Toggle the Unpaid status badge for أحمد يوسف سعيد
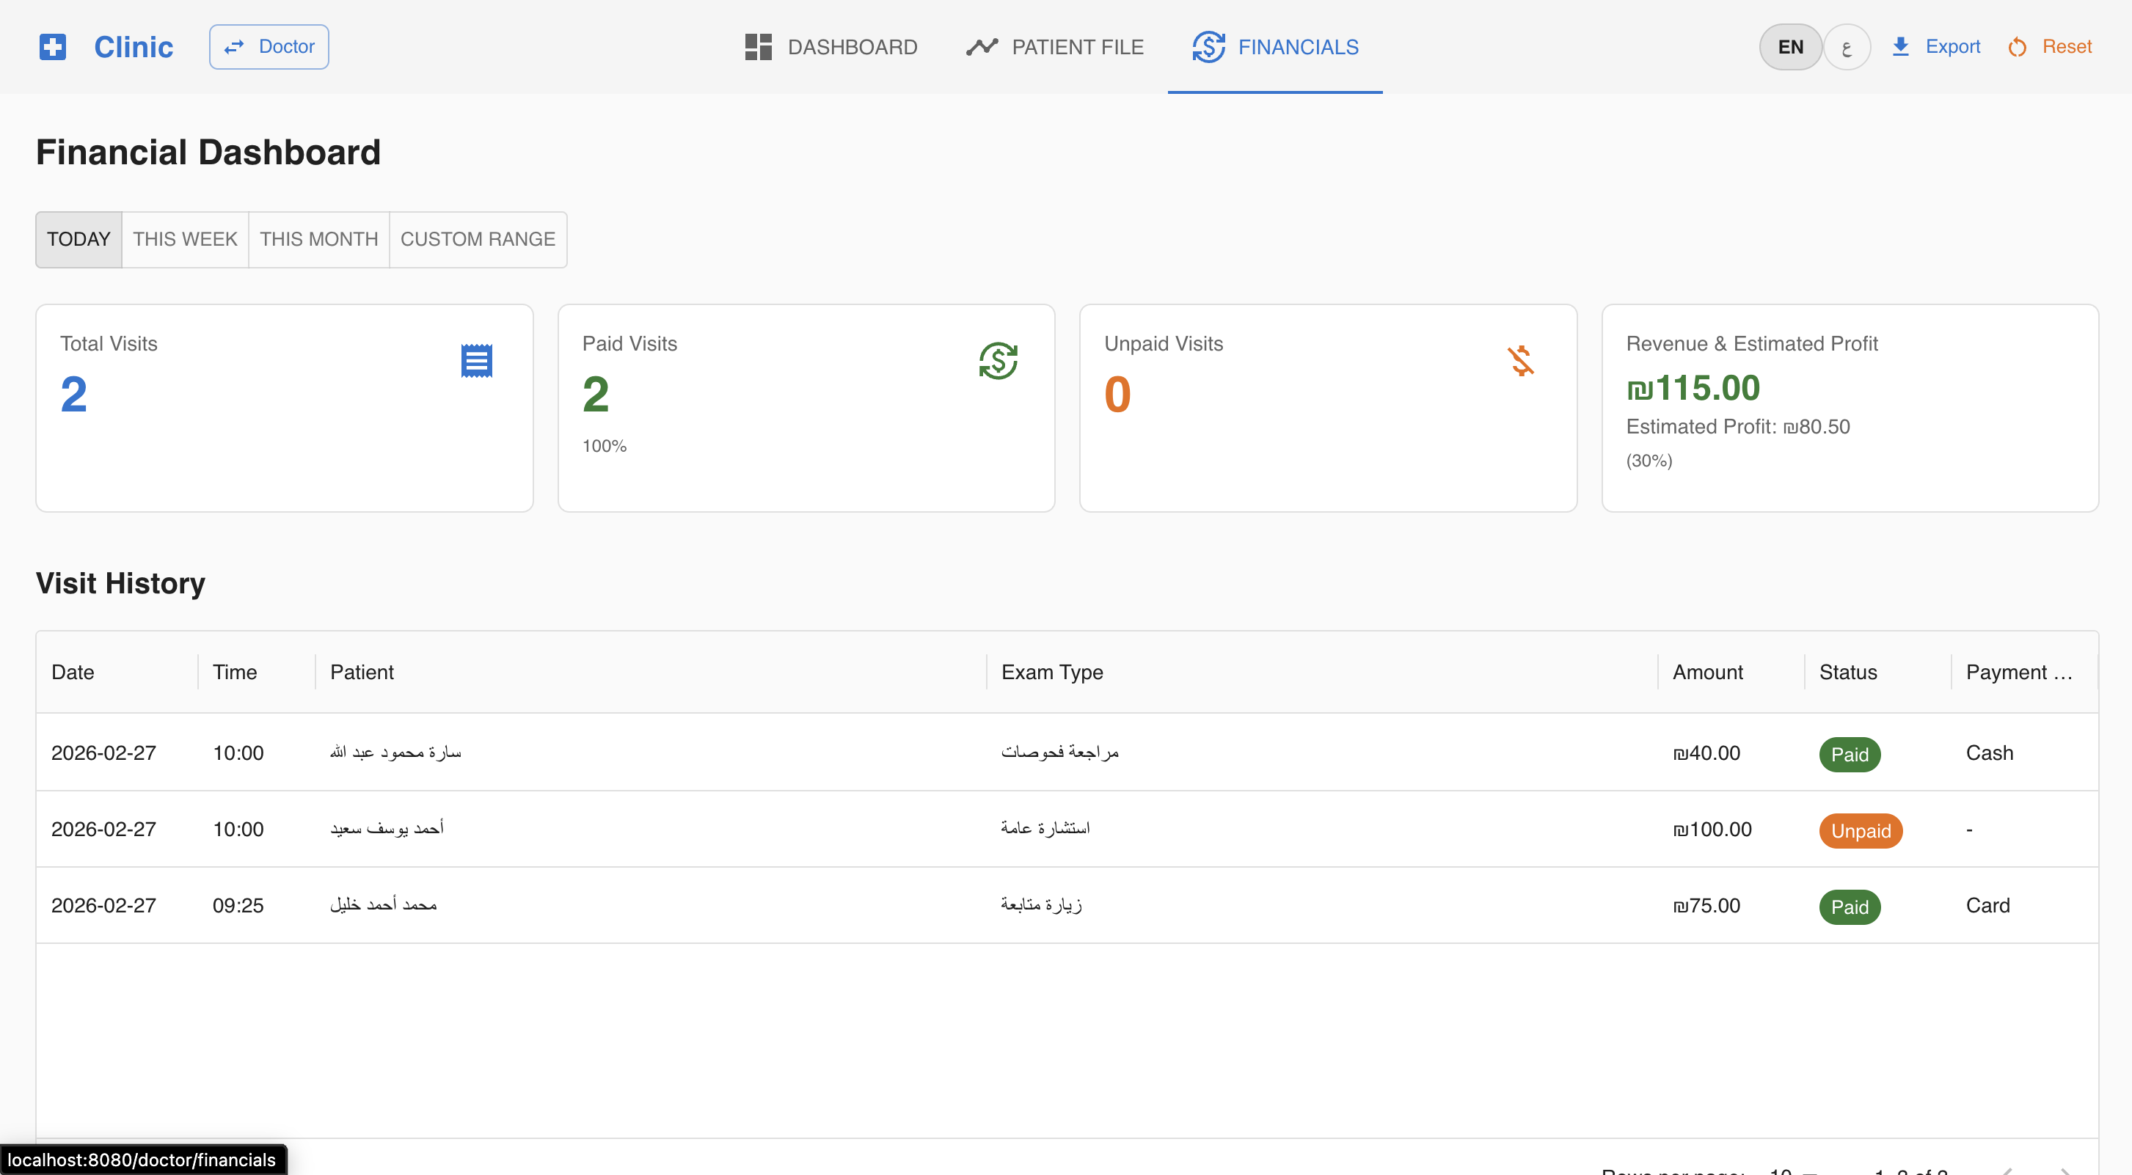2132x1175 pixels. tap(1861, 831)
